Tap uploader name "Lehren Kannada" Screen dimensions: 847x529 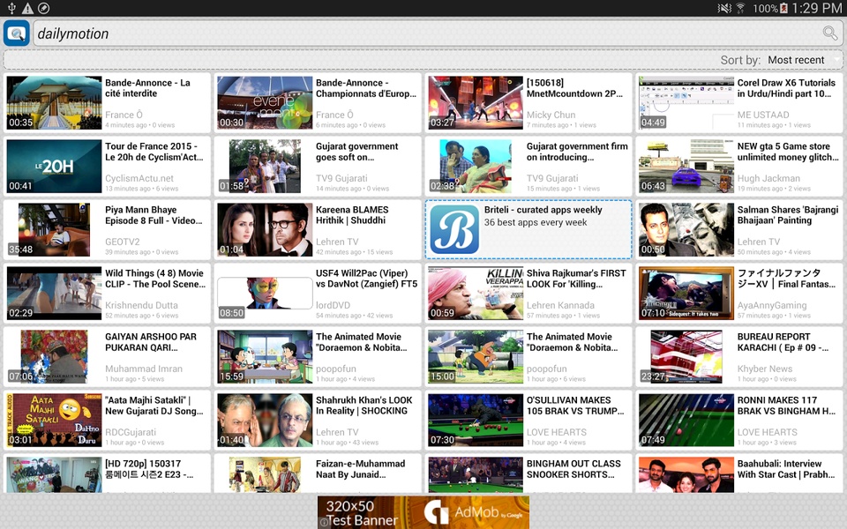(560, 305)
